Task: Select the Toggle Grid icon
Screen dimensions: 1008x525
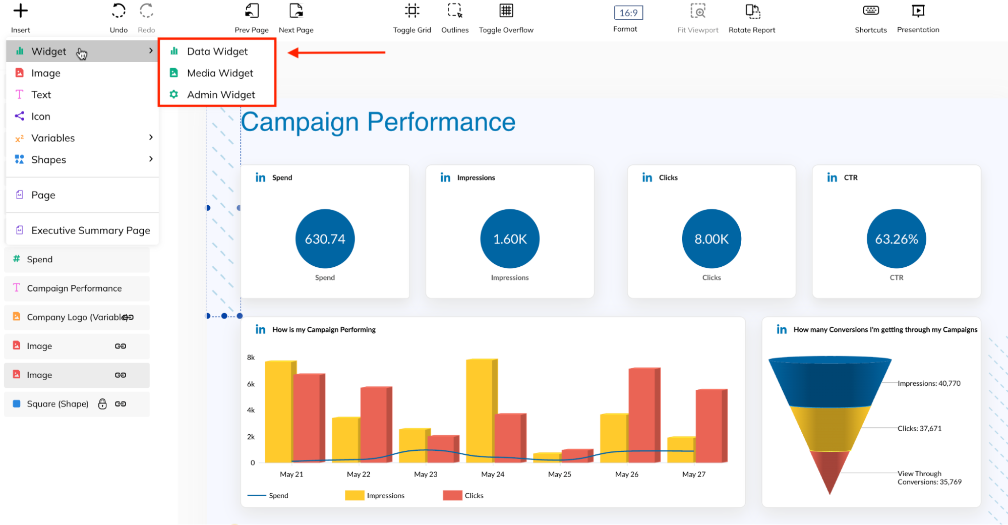Action: 412,10
